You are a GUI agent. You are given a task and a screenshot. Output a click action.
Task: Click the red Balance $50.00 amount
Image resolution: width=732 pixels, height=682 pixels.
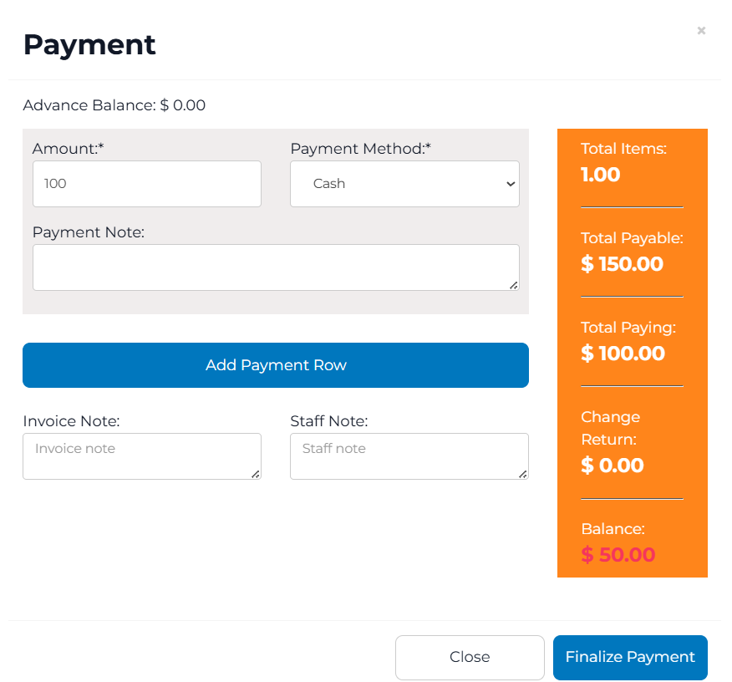pos(618,555)
